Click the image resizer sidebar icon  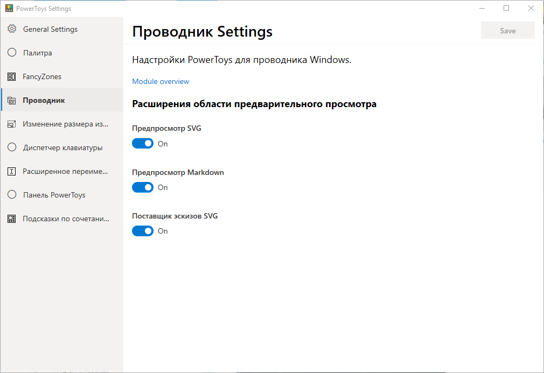coord(12,124)
